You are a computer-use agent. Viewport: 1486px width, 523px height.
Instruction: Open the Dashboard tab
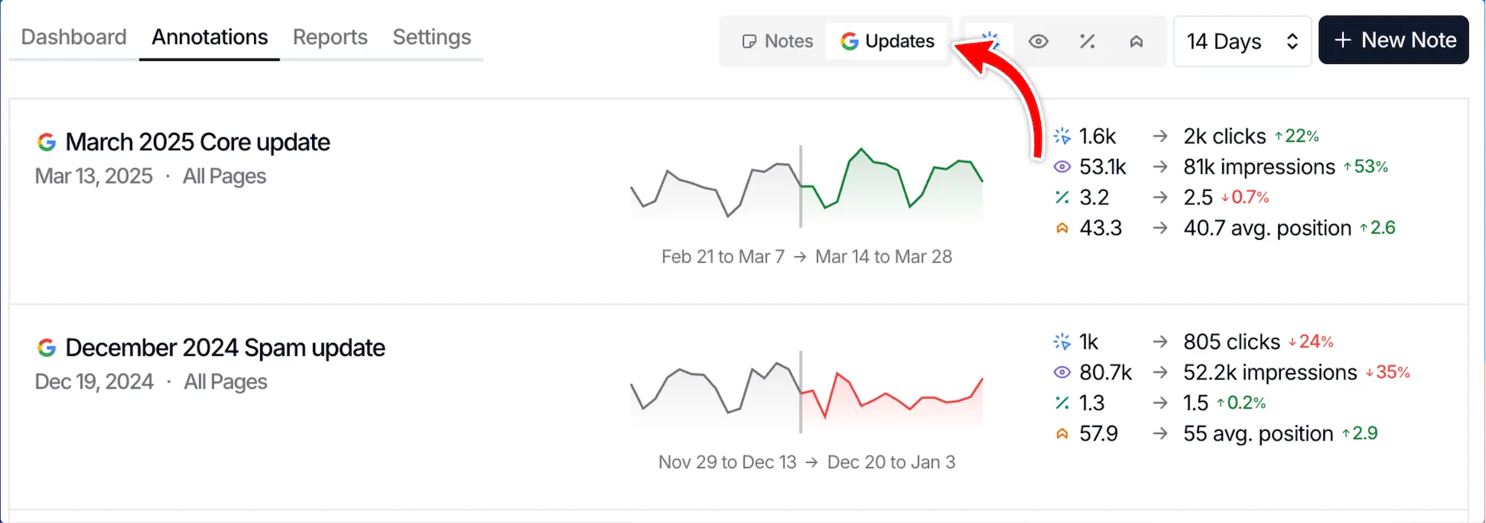73,36
